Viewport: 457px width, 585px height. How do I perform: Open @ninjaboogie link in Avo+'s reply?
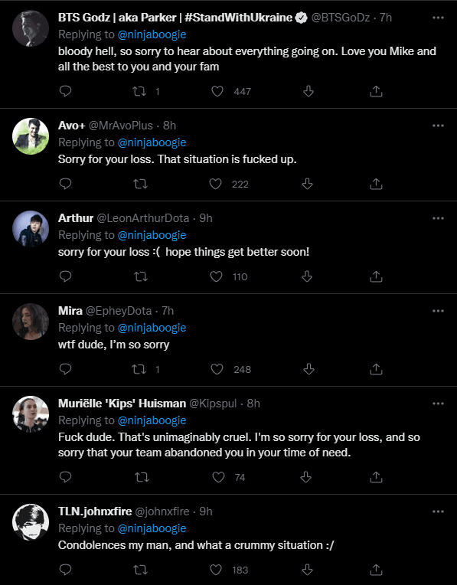point(152,142)
